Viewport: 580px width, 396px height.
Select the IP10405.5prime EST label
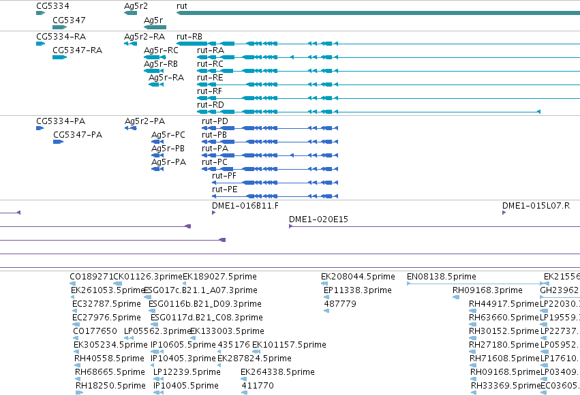[185, 386]
